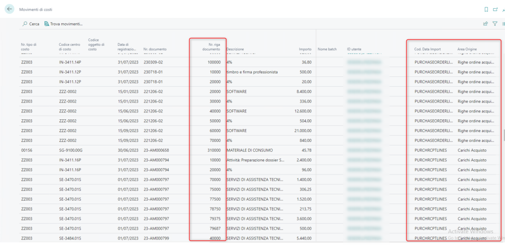Click the Area Origine column header
Image resolution: width=505 pixels, height=246 pixels.
(467, 49)
